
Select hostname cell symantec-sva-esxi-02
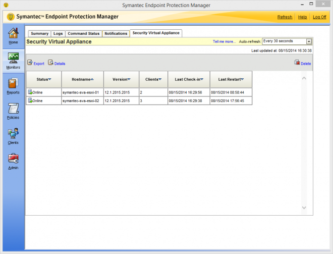(x=83, y=101)
